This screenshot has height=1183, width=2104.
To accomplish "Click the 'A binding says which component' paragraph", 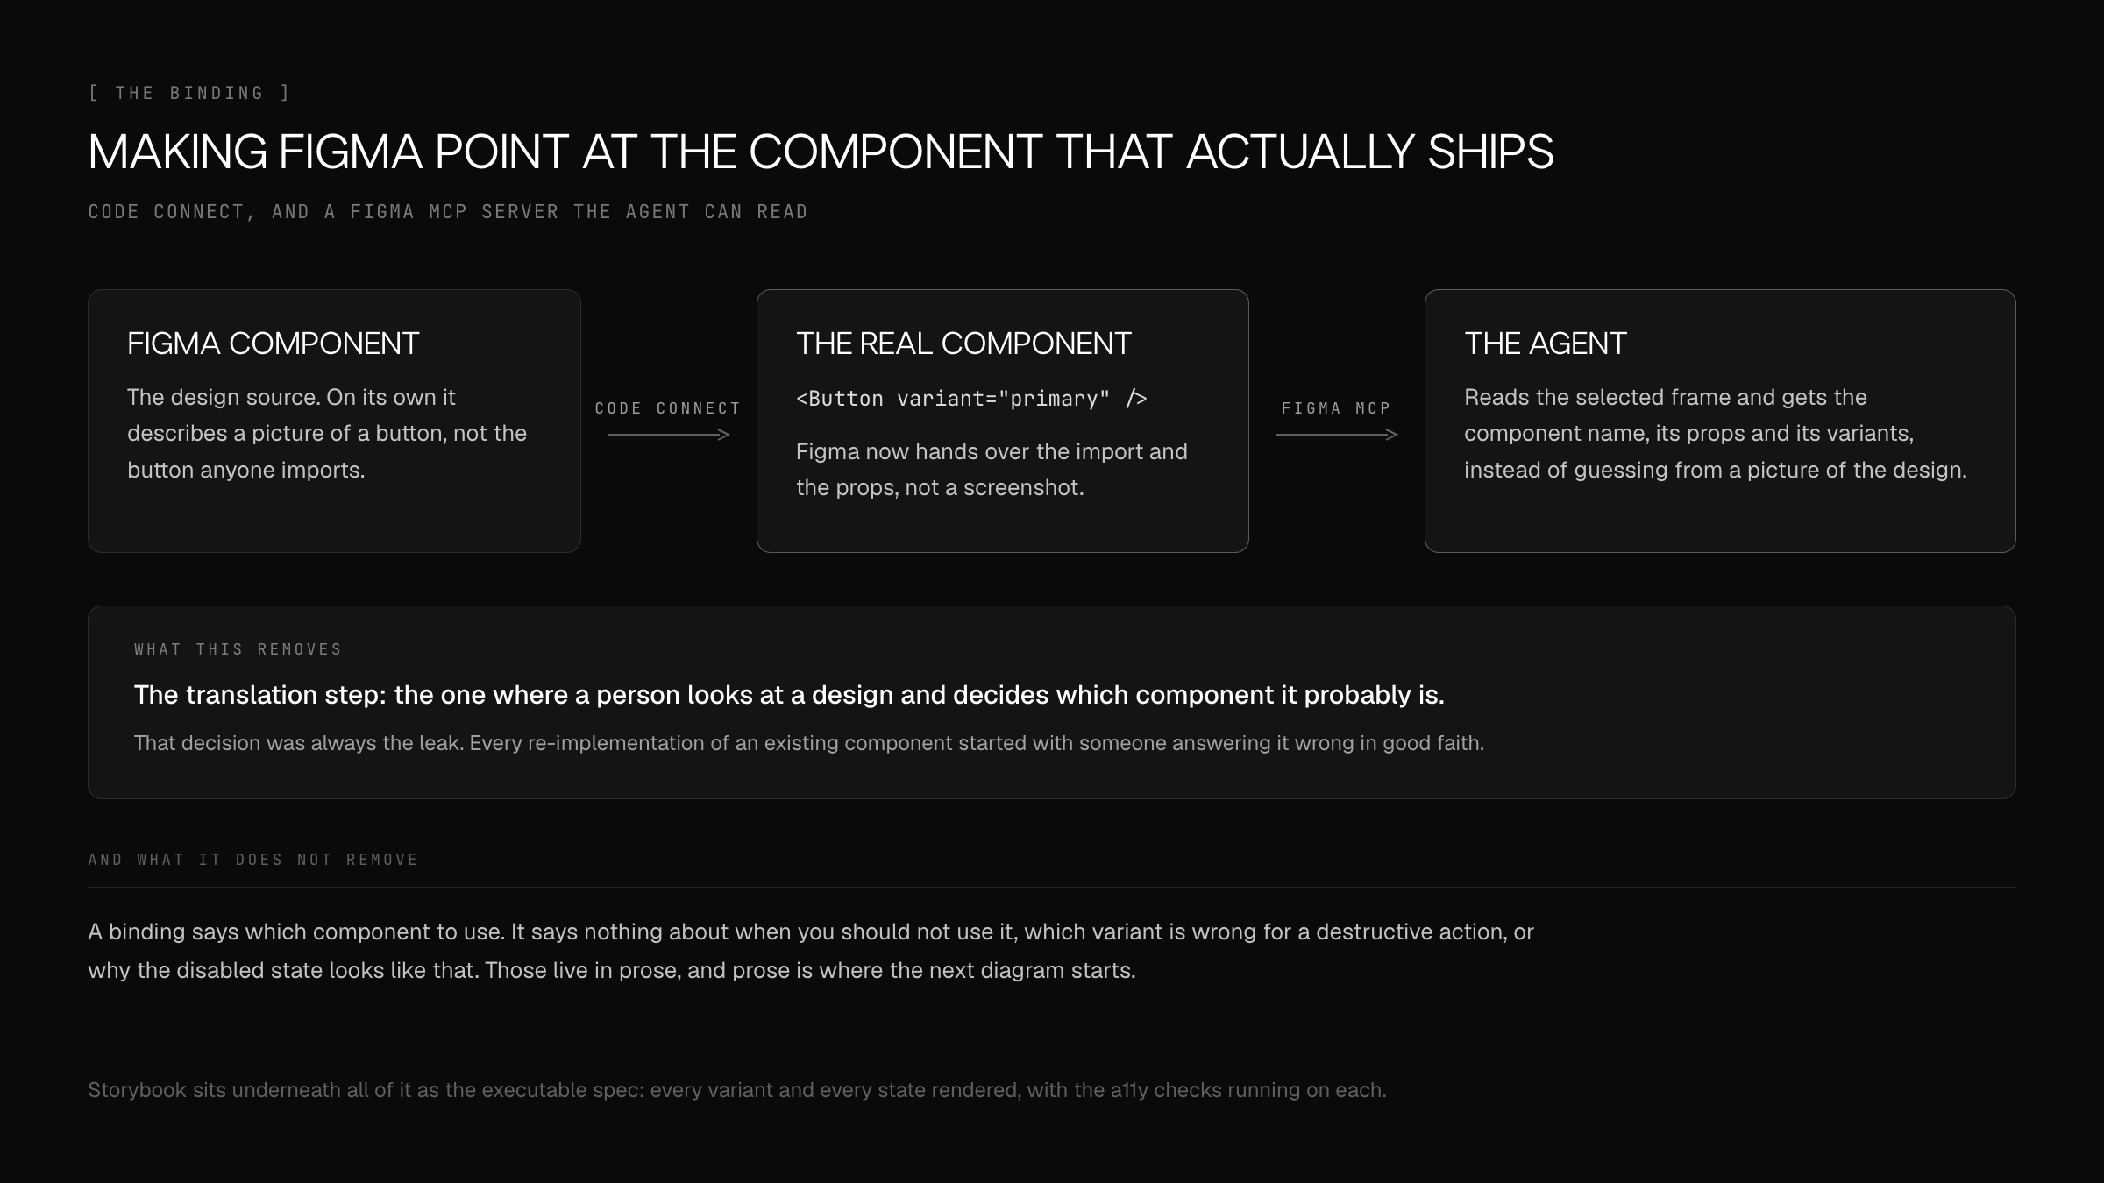I will point(811,951).
